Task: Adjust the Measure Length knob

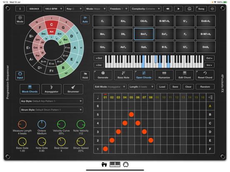Action: click(22, 124)
